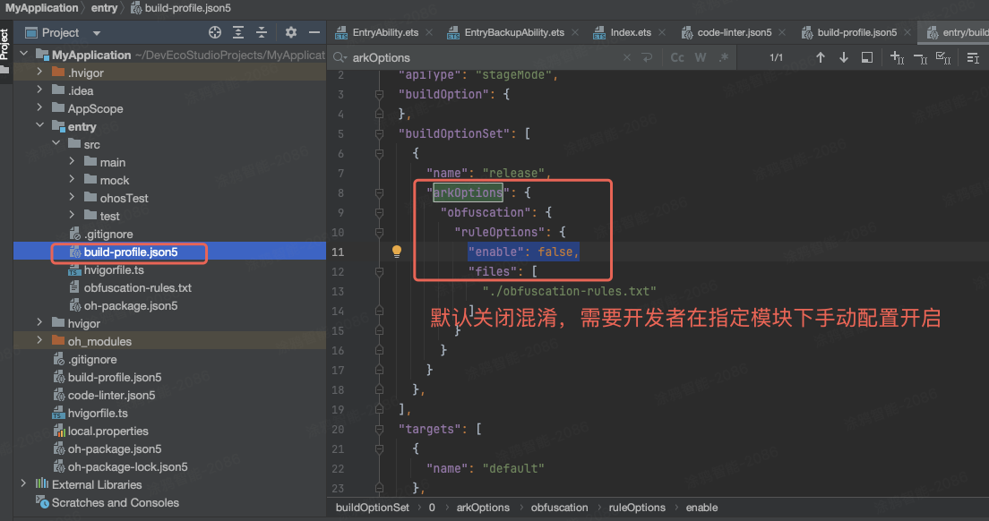Toggle Regex search option
The width and height of the screenshot is (989, 521).
[x=724, y=57]
